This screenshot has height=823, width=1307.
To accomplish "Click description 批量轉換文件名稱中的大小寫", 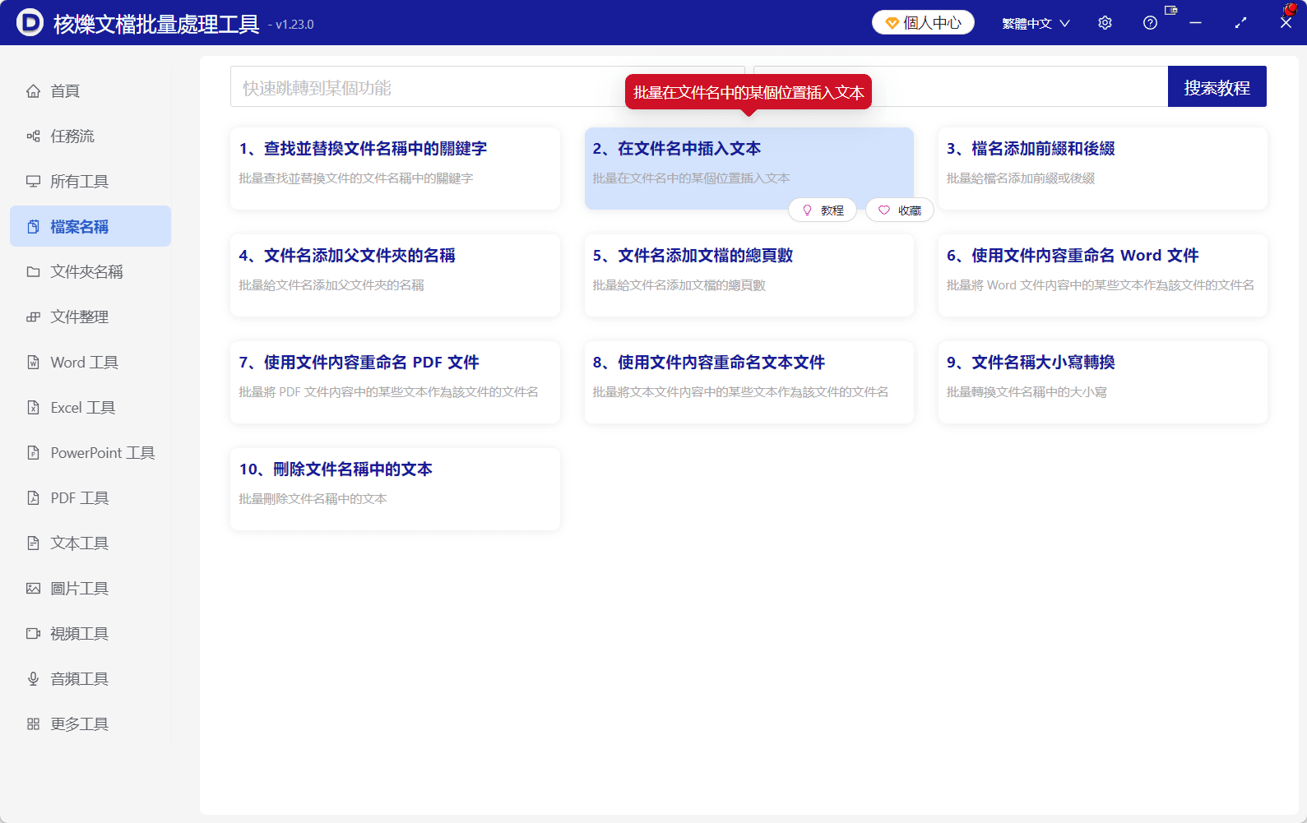I will [x=1027, y=392].
